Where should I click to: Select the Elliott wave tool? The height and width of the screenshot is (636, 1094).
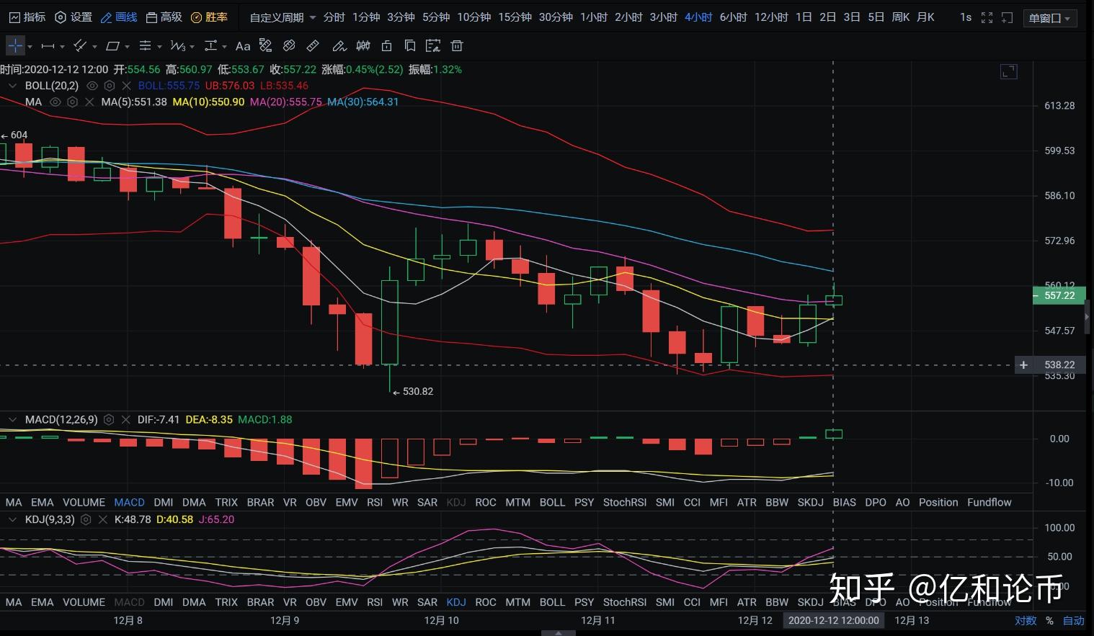(178, 46)
